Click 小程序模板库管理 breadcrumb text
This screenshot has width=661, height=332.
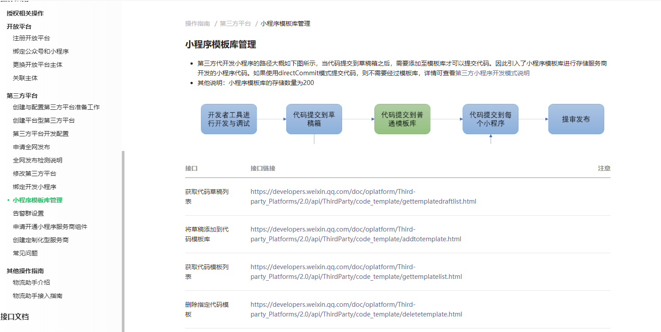pyautogui.click(x=286, y=23)
